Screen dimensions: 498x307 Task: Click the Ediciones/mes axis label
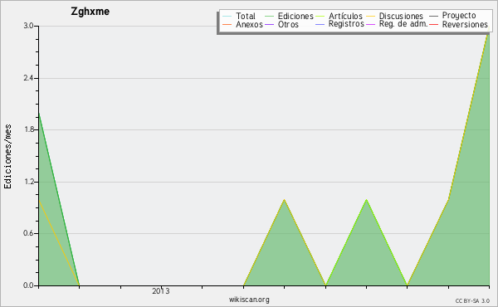pyautogui.click(x=7, y=157)
